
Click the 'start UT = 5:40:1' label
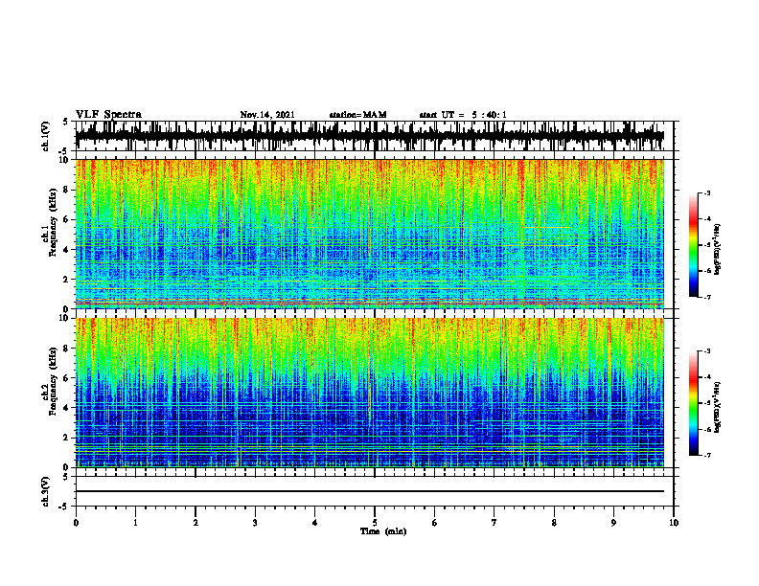pyautogui.click(x=463, y=115)
